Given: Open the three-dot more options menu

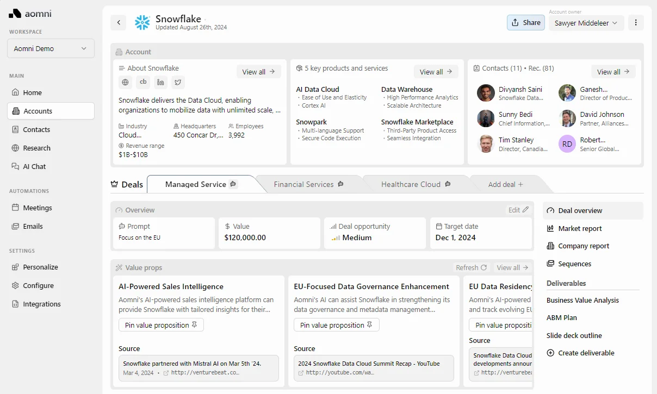Looking at the screenshot, I should click(x=636, y=22).
